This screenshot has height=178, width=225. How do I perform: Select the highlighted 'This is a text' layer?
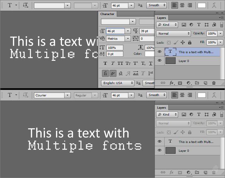(195, 52)
